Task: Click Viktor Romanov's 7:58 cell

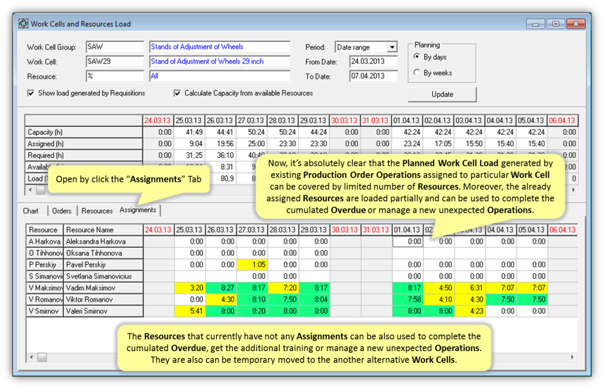Action: click(x=408, y=299)
